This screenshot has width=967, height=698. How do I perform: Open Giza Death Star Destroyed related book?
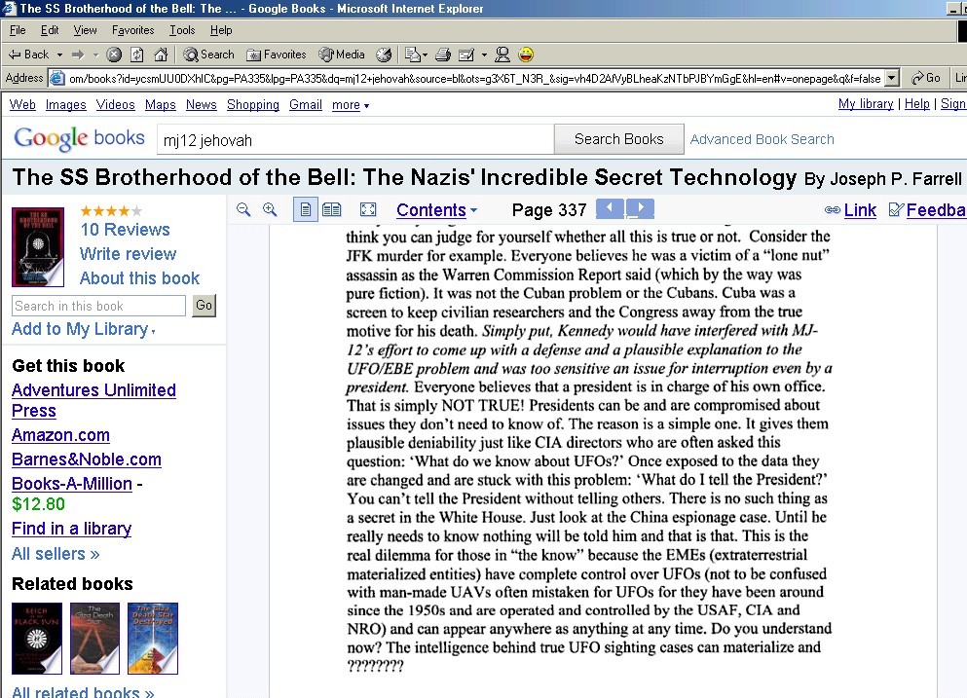click(153, 639)
